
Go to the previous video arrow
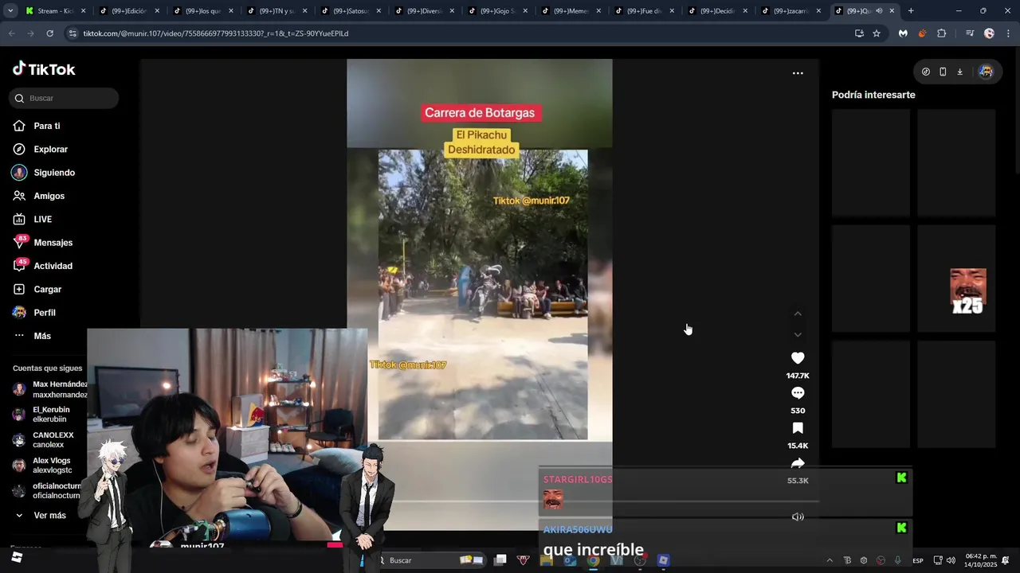(x=798, y=314)
